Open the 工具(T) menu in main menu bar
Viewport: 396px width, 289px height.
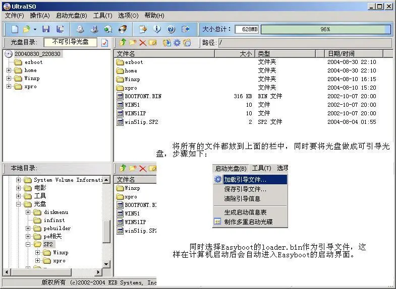point(102,16)
